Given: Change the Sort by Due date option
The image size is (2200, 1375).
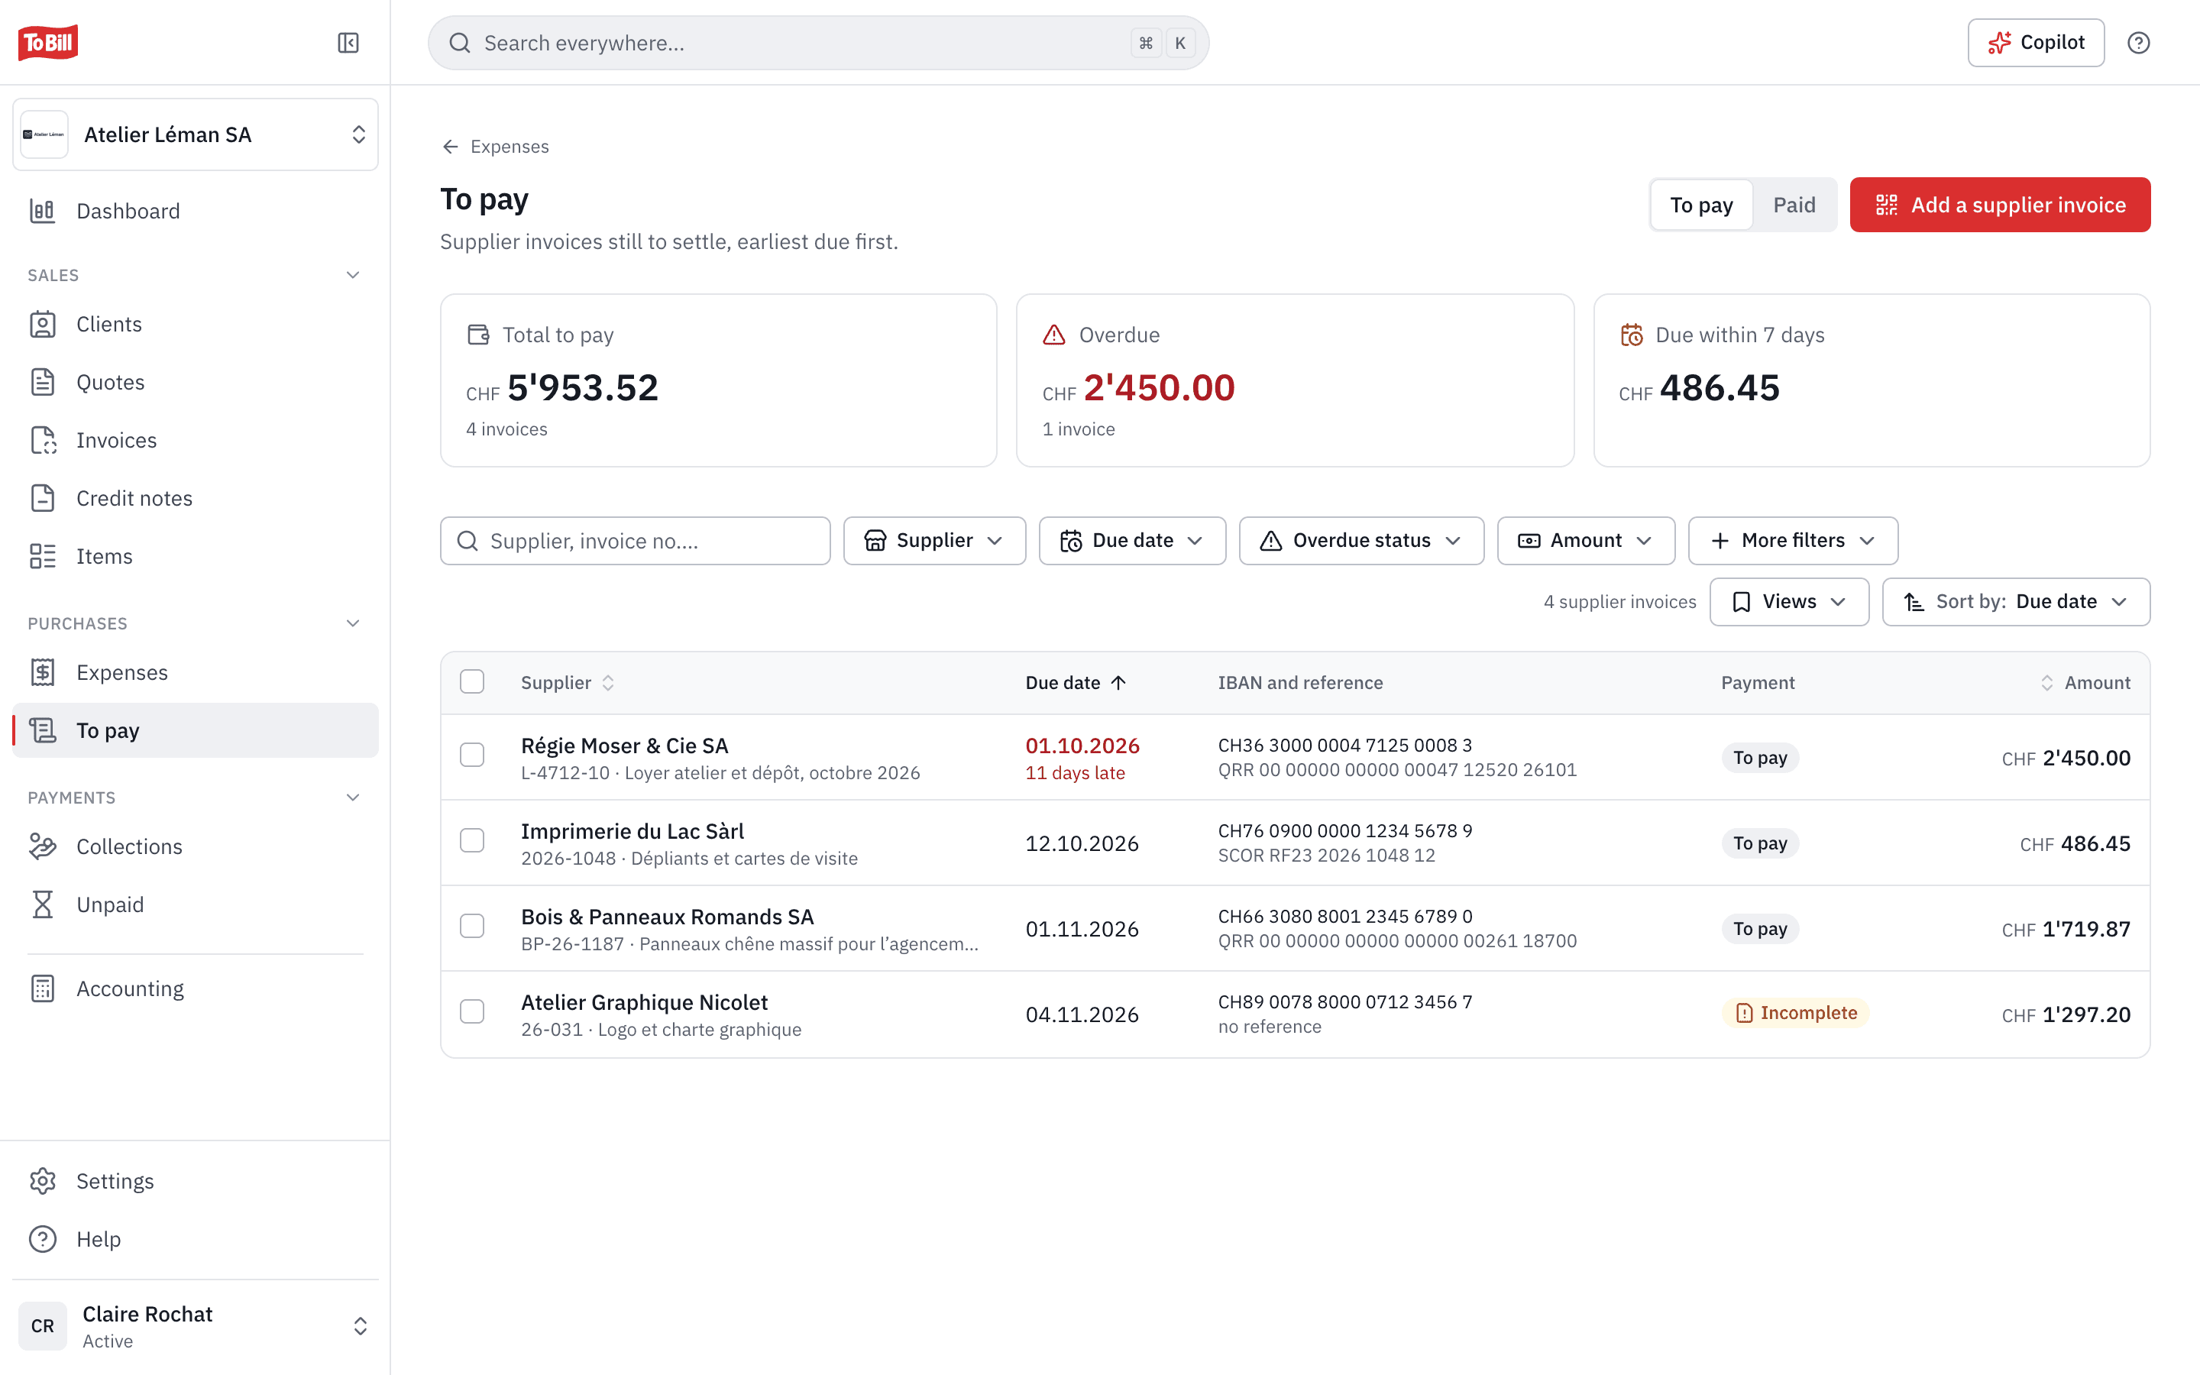Looking at the screenshot, I should point(2015,602).
